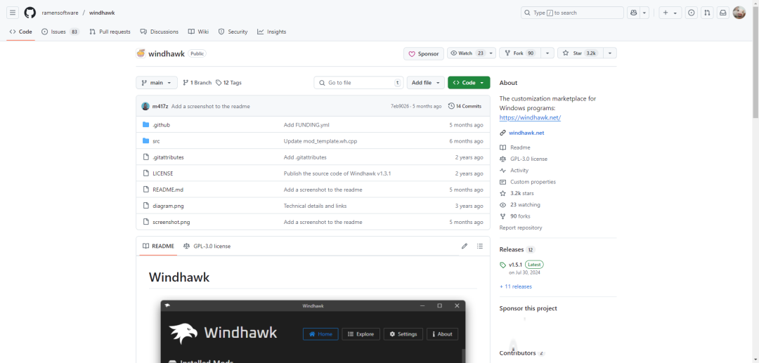The height and width of the screenshot is (363, 759).
Task: Sponsor the project with heart button
Action: [424, 53]
